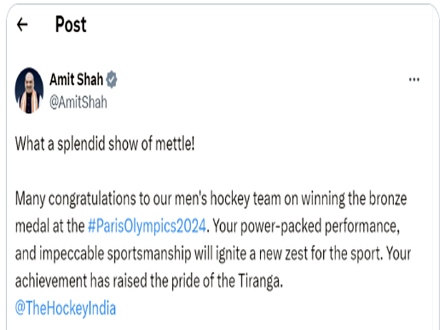The width and height of the screenshot is (440, 330).
Task: Go back using the left arrow
Action: [x=22, y=25]
